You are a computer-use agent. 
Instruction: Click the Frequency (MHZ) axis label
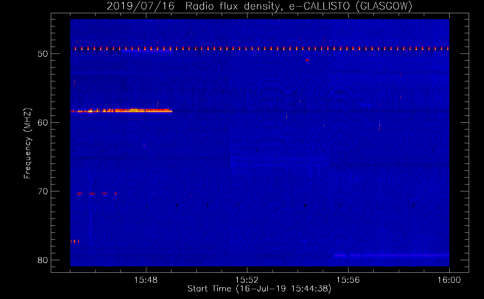[28, 144]
